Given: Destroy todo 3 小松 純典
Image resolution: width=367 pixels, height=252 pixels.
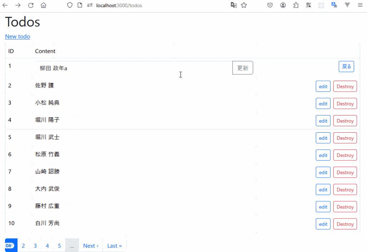Looking at the screenshot, I should [x=345, y=104].
